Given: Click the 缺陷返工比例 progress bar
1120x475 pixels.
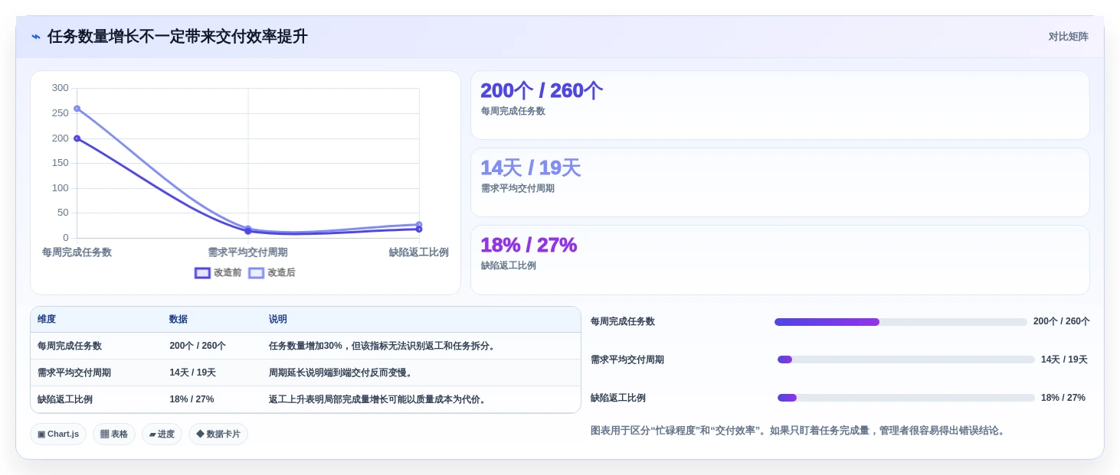Looking at the screenshot, I should (906, 398).
